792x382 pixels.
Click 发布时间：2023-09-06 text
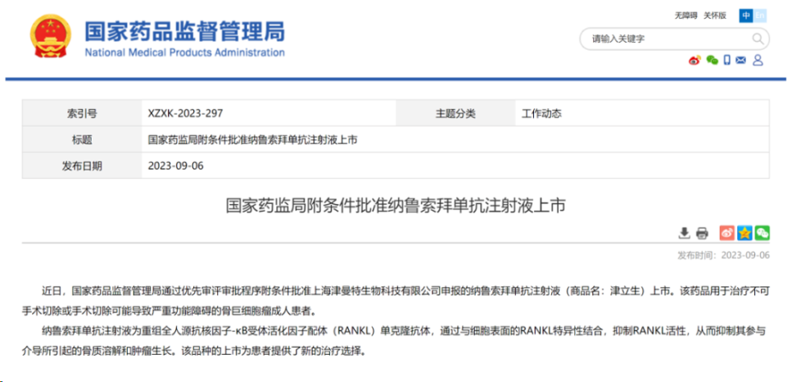(x=723, y=255)
